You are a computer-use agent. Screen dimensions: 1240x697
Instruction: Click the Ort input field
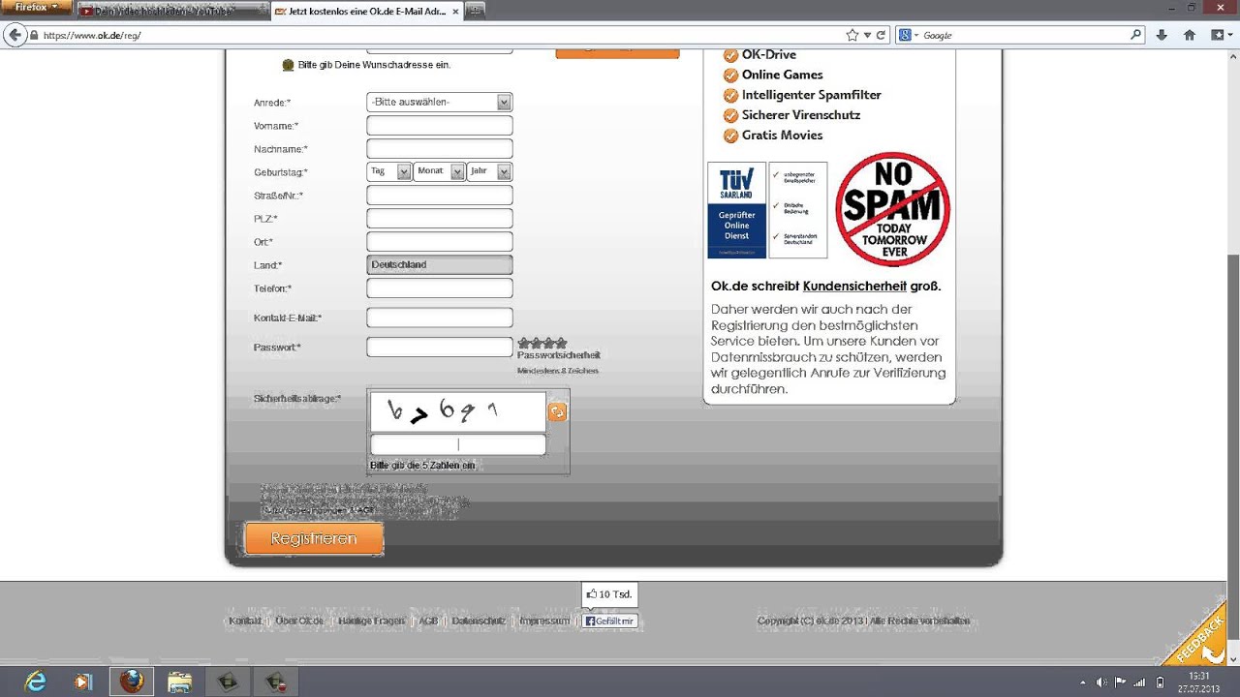[x=439, y=241]
